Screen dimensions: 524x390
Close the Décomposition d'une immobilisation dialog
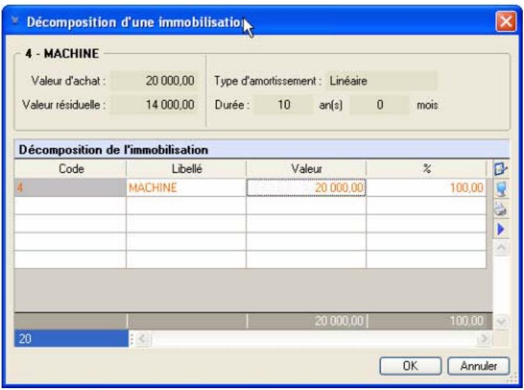coord(506,22)
